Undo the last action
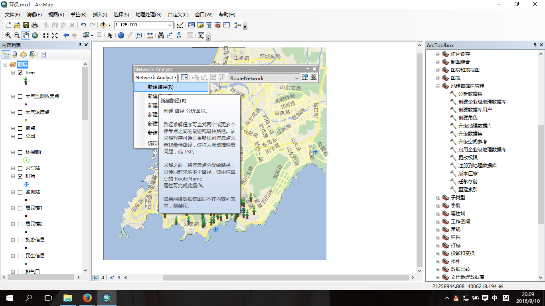Viewport: 545px width, 306px height. tap(83, 25)
